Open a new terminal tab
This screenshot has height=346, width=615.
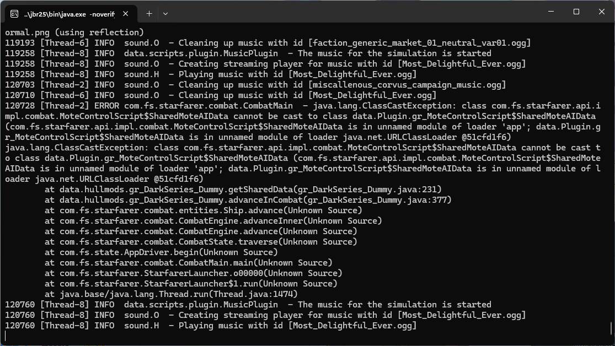click(149, 13)
